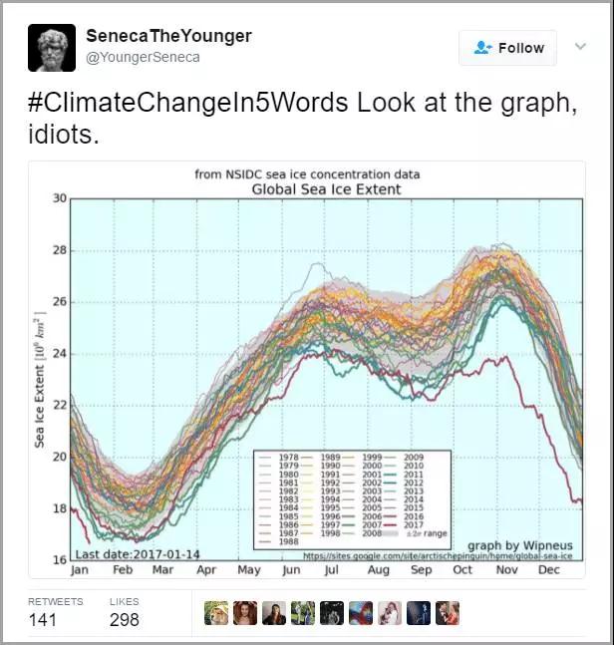Viewport: 614px width, 645px height.
Task: Open the @YoungerSeneca handle link
Action: click(x=143, y=57)
